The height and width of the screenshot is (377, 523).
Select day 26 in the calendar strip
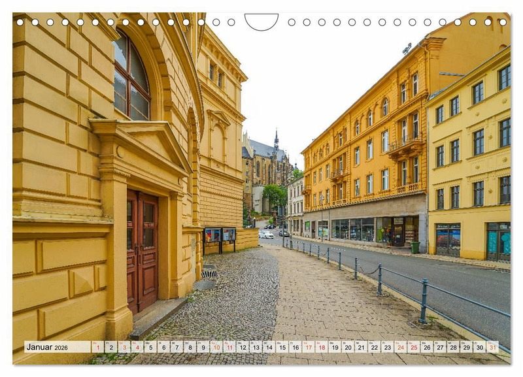click(428, 347)
